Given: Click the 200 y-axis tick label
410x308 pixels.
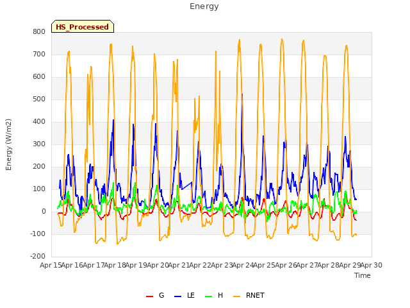Looking at the screenshot, I should (x=39, y=167).
